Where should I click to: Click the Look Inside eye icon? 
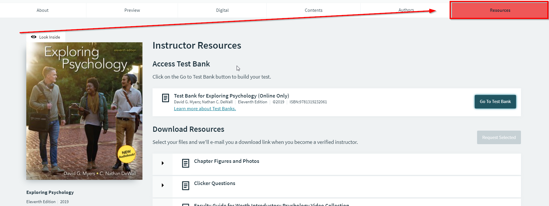click(34, 37)
